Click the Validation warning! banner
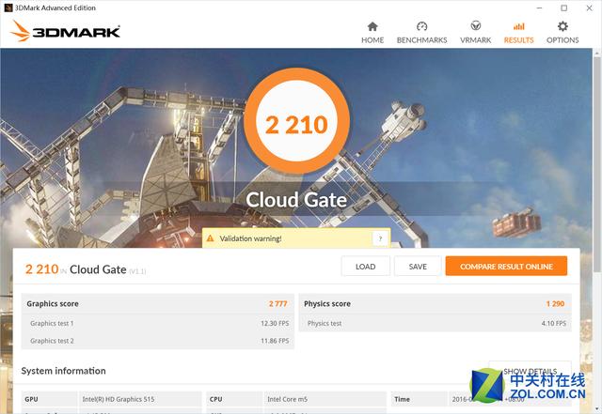This screenshot has height=414, width=602. pyautogui.click(x=296, y=238)
